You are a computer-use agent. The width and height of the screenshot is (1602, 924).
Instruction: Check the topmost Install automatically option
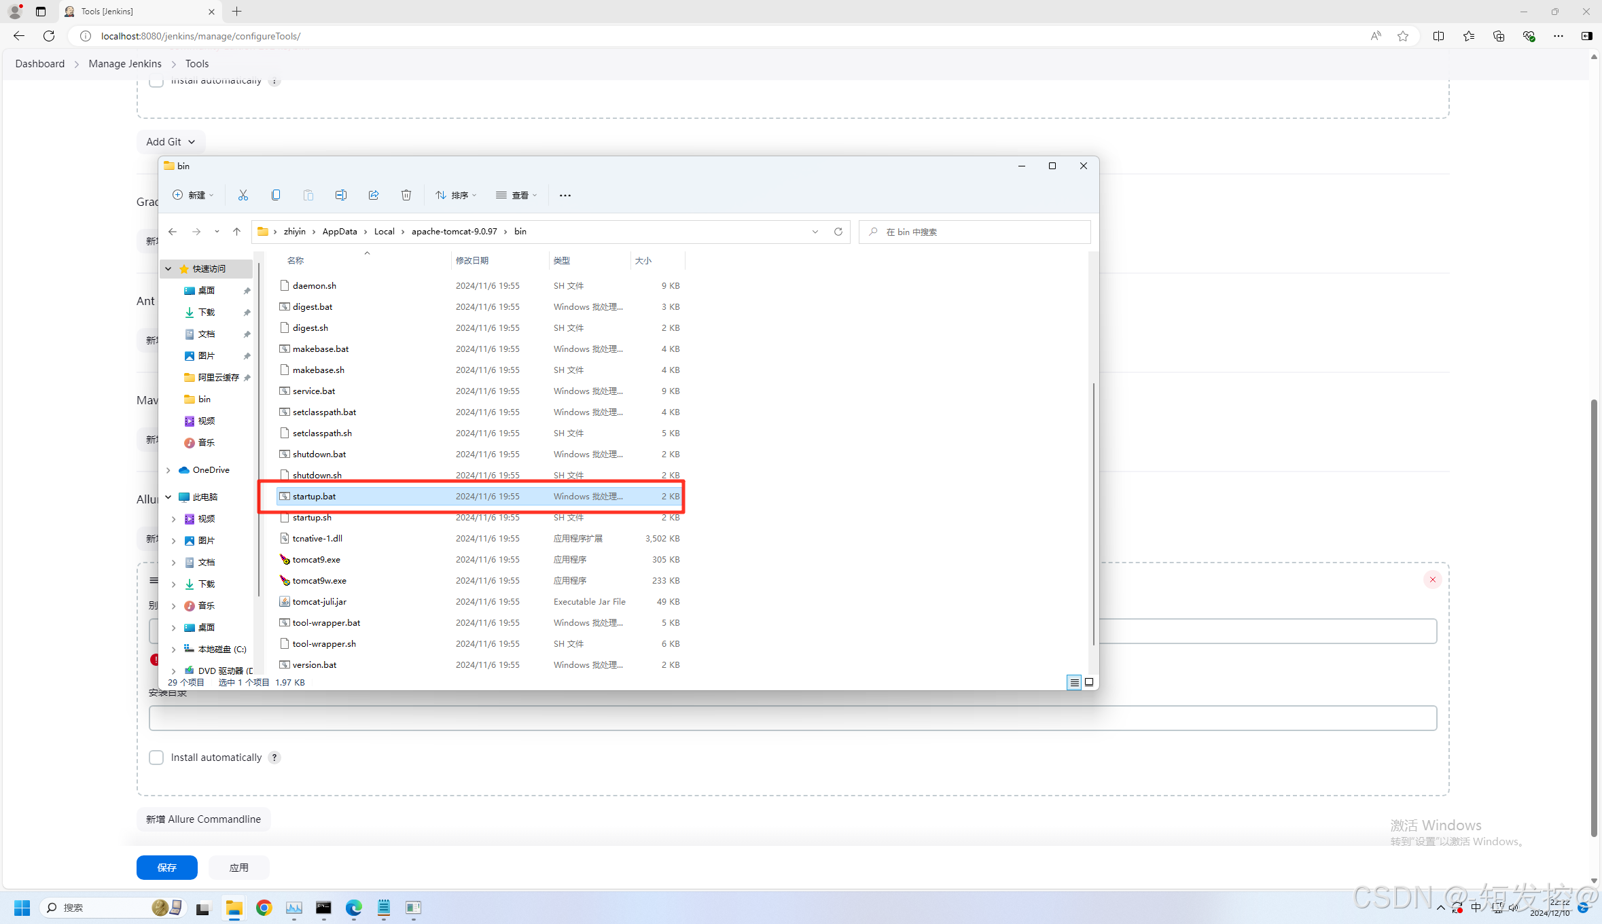tap(156, 81)
